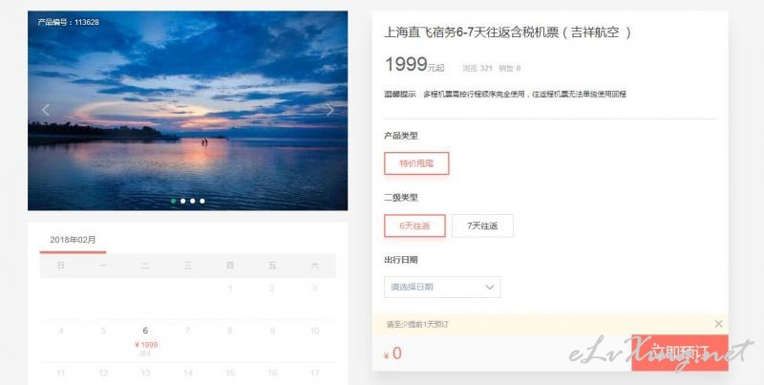Select February 13 in calendar

click(145, 374)
